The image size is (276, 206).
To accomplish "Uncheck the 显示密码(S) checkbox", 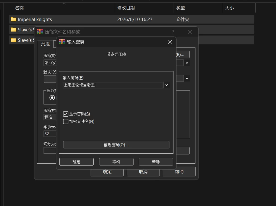I will [x=66, y=114].
